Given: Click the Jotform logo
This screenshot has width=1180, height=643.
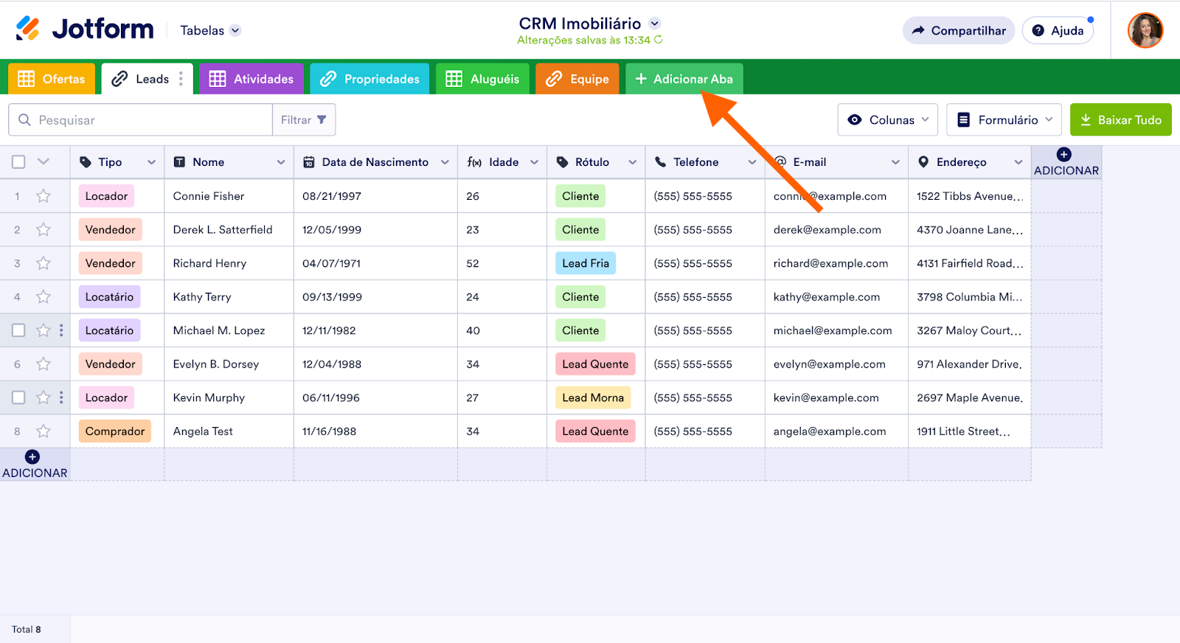Looking at the screenshot, I should (85, 29).
